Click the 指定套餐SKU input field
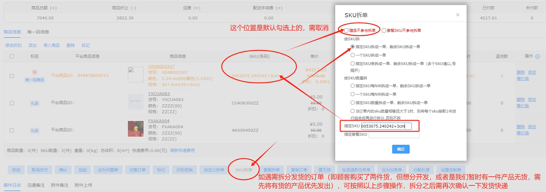The width and height of the screenshot is (546, 192). click(394, 134)
